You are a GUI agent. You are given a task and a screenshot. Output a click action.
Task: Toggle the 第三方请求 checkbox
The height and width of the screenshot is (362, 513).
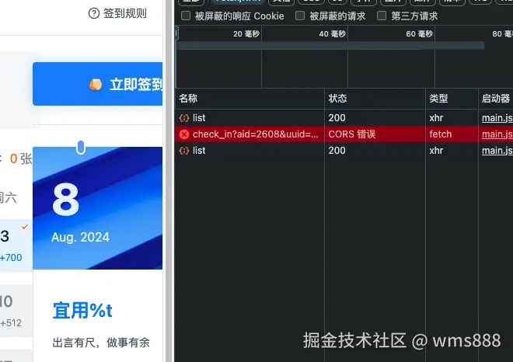(382, 16)
